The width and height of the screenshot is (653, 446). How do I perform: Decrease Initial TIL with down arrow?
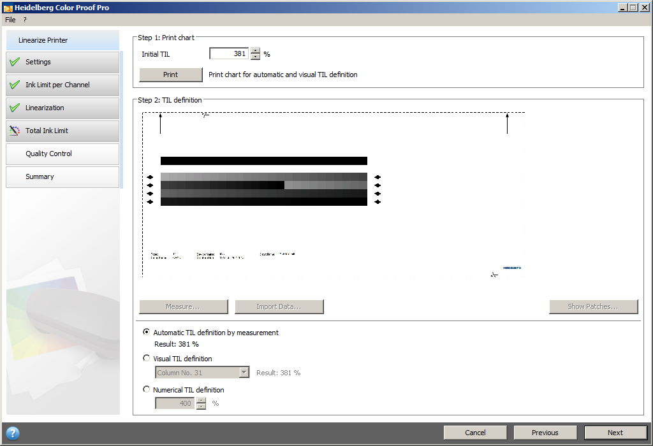255,57
